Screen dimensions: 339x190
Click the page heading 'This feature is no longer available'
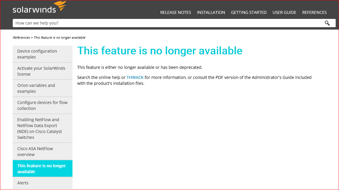160,51
